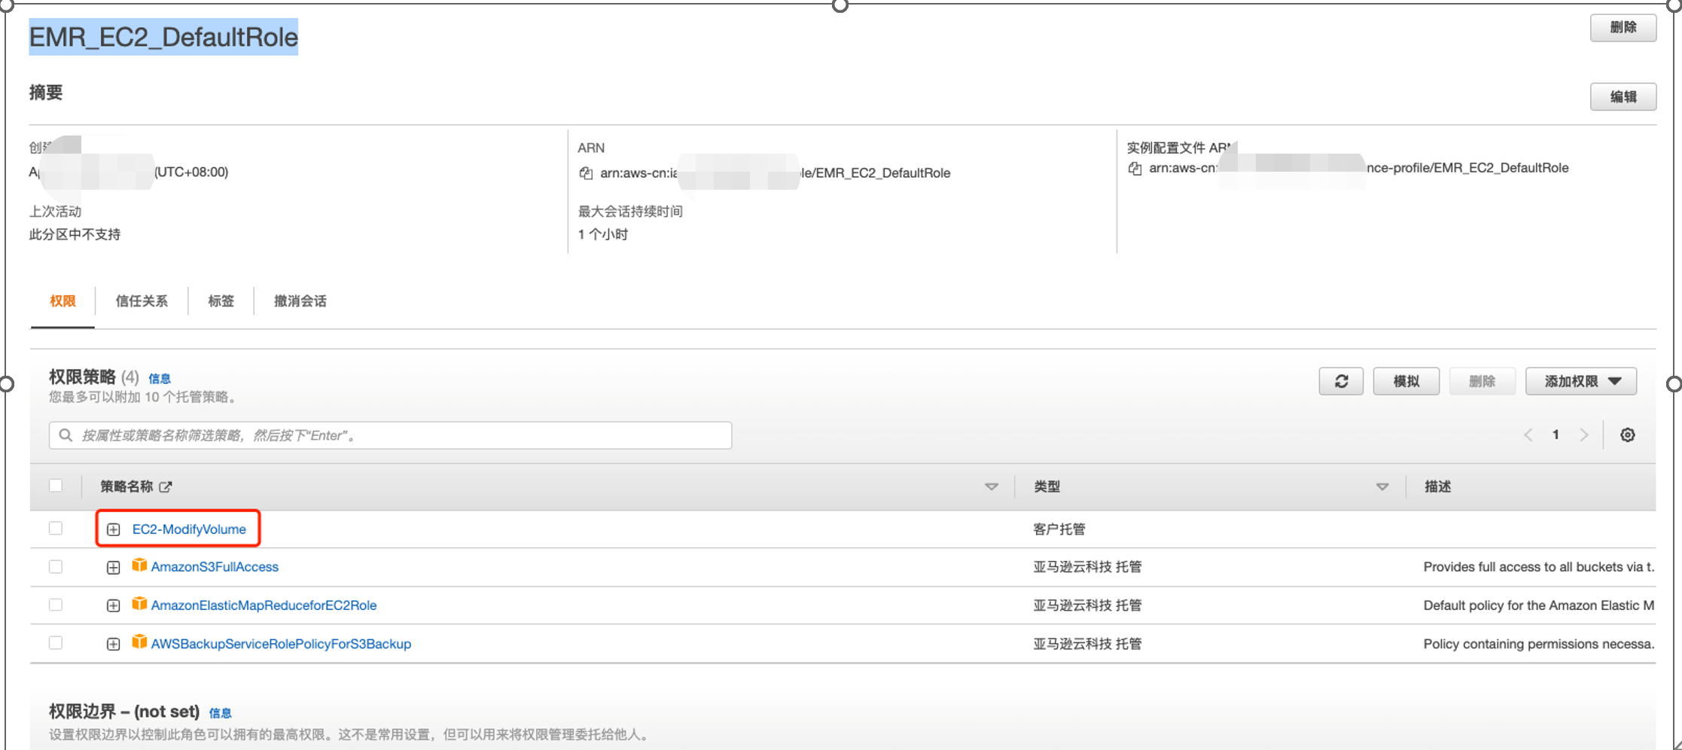Focus the policy filter search field
The image size is (1682, 750).
pyautogui.click(x=390, y=435)
